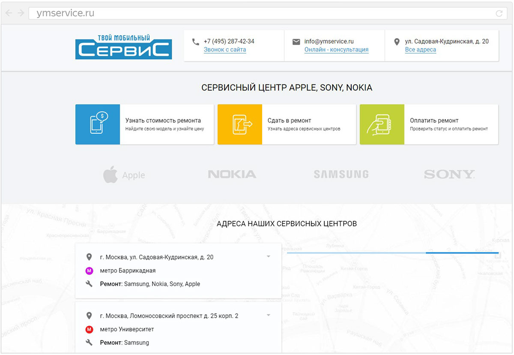Go forward with the browser forward arrow

tap(21, 13)
